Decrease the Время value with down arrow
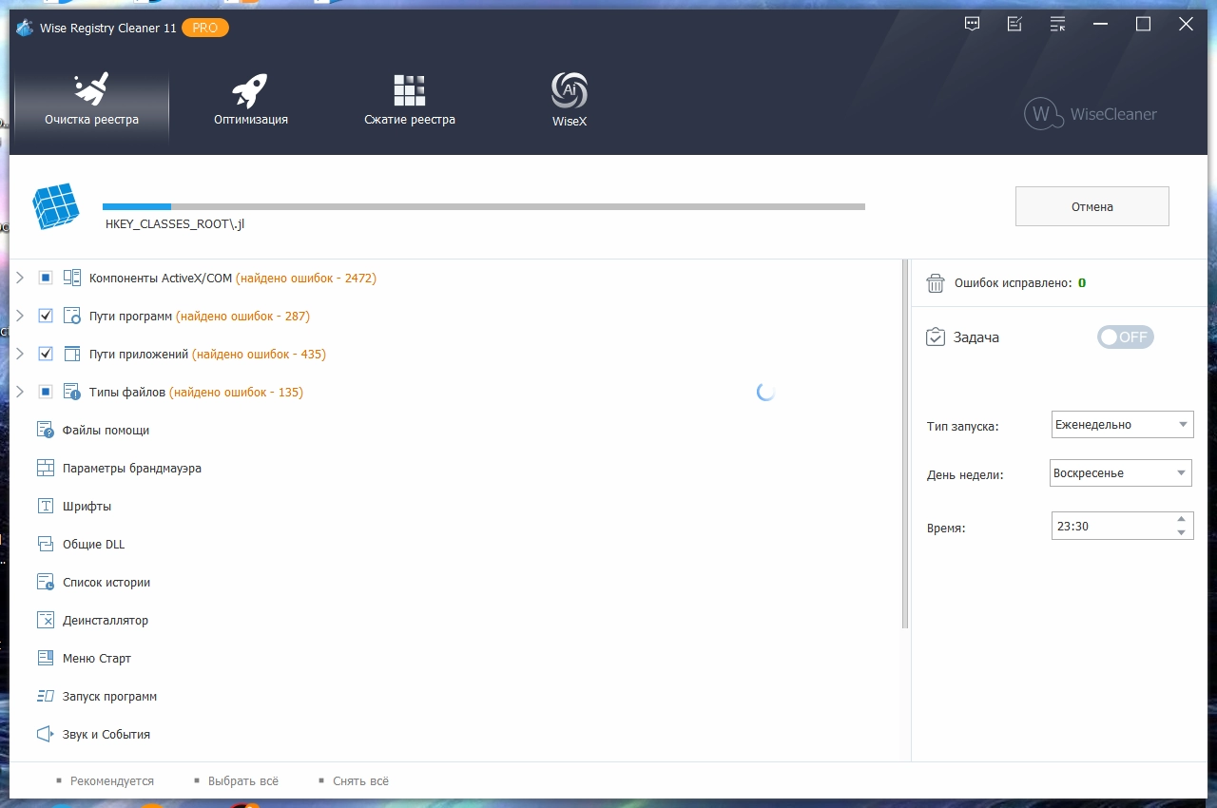Image resolution: width=1217 pixels, height=808 pixels. tap(1182, 532)
